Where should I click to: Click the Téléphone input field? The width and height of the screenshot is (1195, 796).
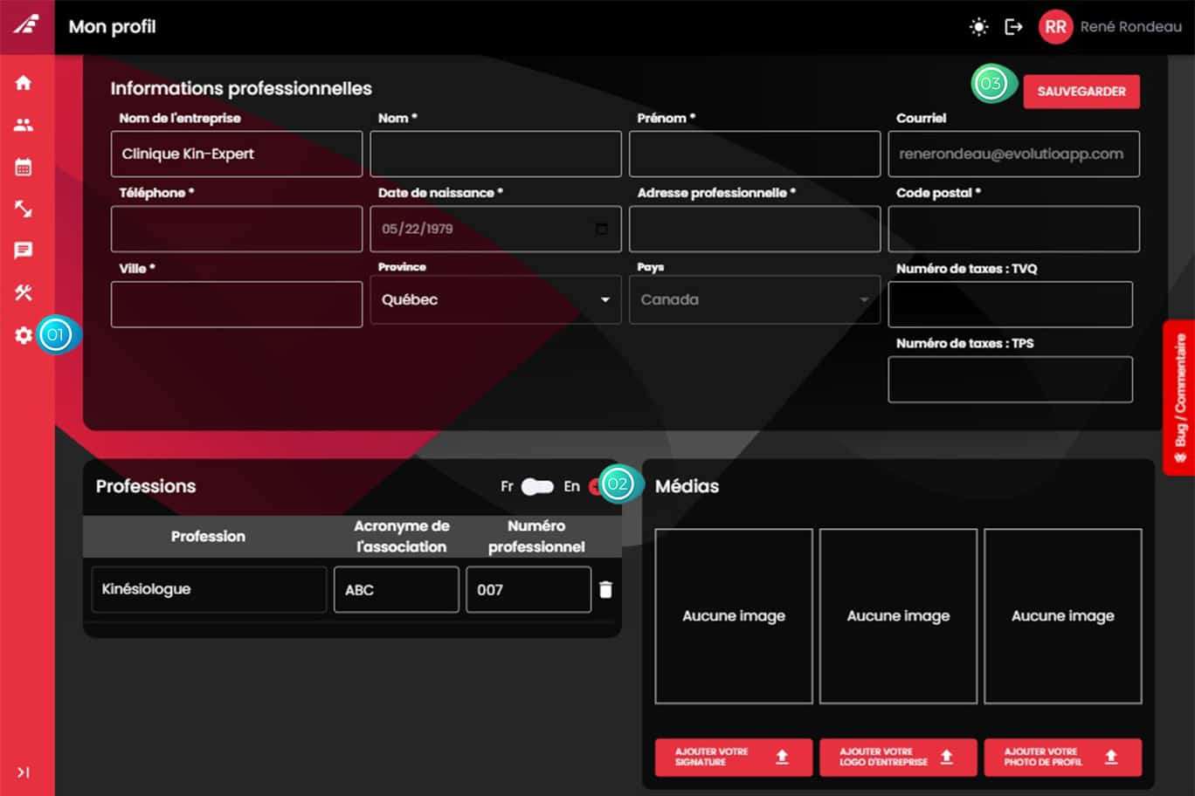pyautogui.click(x=237, y=229)
